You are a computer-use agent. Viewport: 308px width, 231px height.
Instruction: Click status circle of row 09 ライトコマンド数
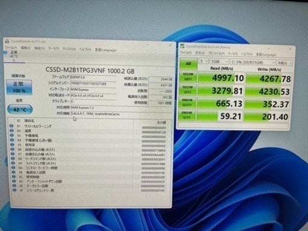pos(13,163)
